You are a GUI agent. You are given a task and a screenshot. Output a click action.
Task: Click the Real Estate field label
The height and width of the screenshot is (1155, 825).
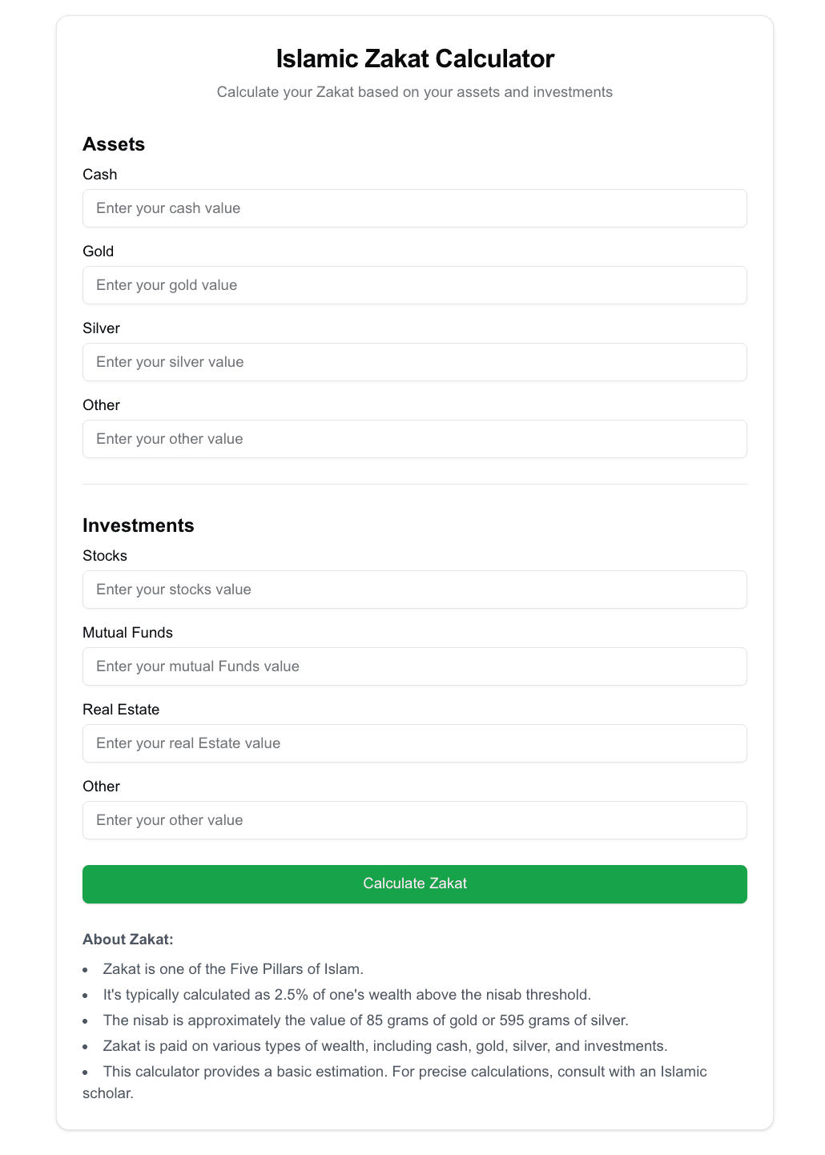pos(121,710)
